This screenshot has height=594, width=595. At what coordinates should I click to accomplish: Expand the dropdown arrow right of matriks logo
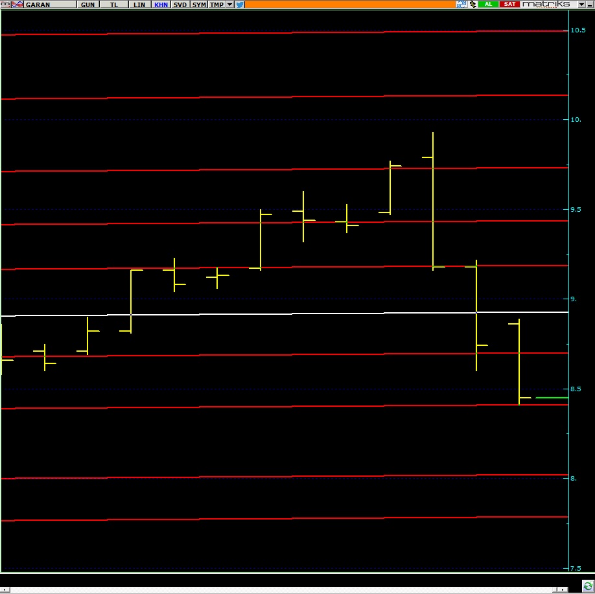click(x=582, y=4)
